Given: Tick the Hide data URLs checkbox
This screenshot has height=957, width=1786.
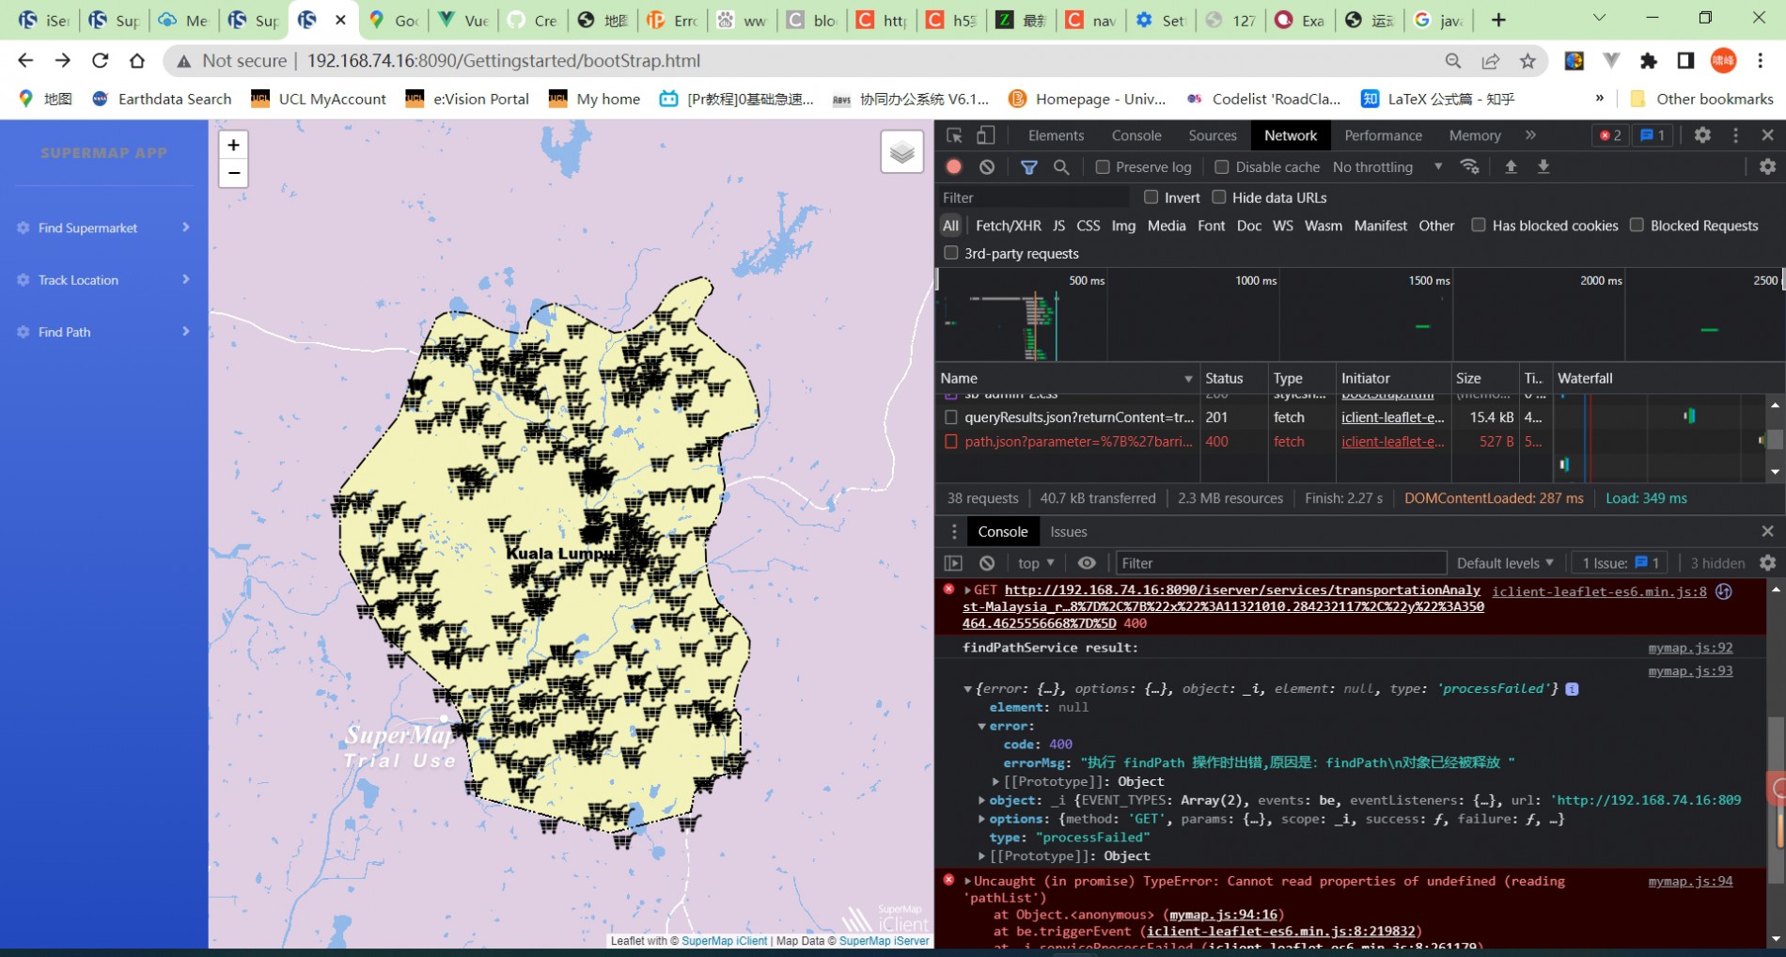Looking at the screenshot, I should pos(1219,196).
